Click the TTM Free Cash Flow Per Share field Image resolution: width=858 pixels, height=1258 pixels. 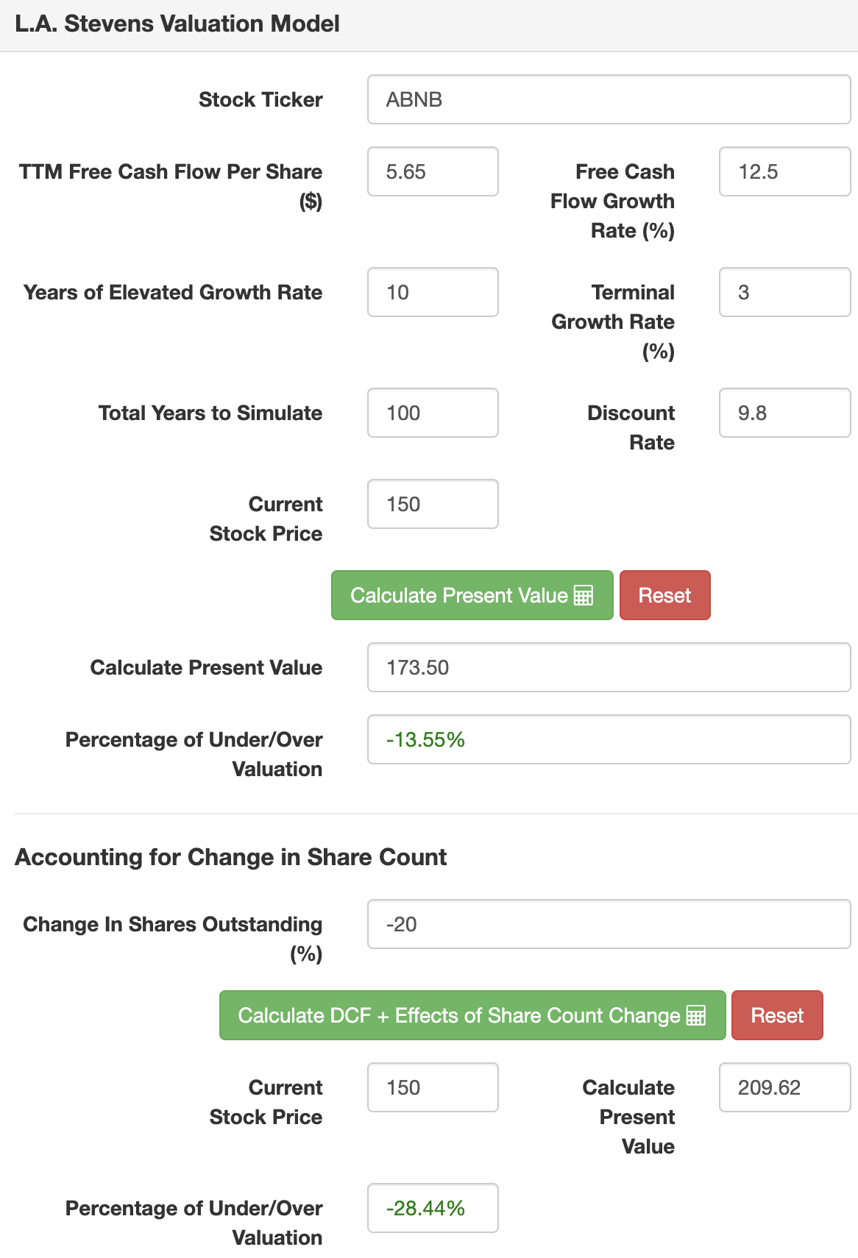pyautogui.click(x=433, y=171)
